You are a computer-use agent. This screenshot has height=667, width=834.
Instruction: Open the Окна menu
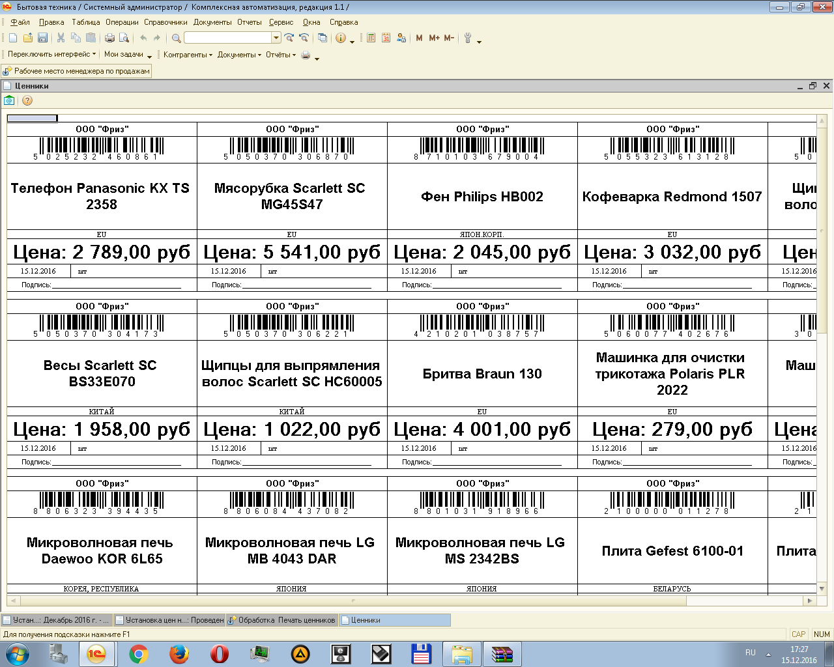pyautogui.click(x=311, y=22)
